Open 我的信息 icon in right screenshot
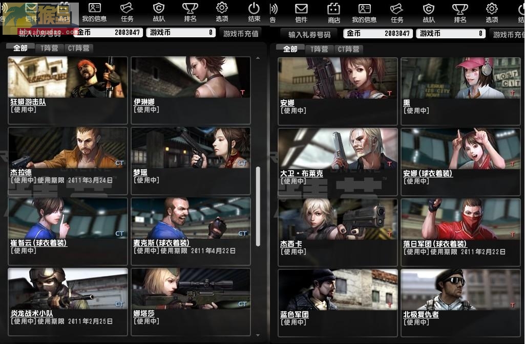The width and height of the screenshot is (525, 344). click(x=364, y=13)
